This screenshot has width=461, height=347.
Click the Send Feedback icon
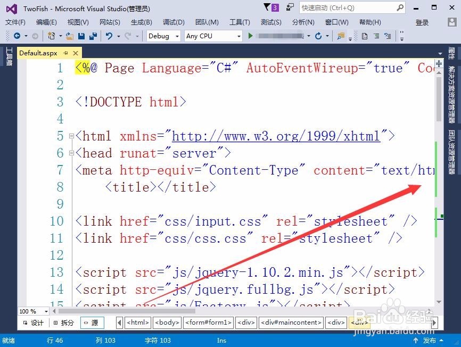pos(290,7)
